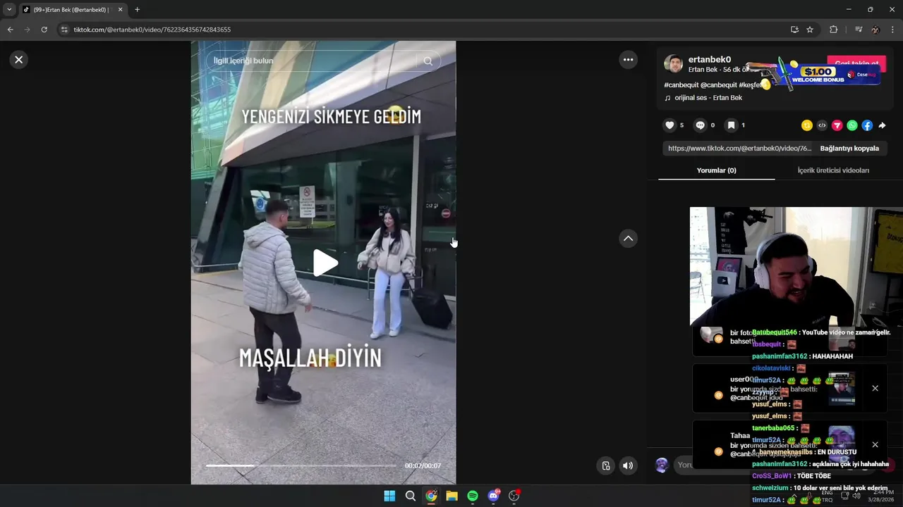Click the 'HAHAHAHAH' chat message

(x=832, y=356)
